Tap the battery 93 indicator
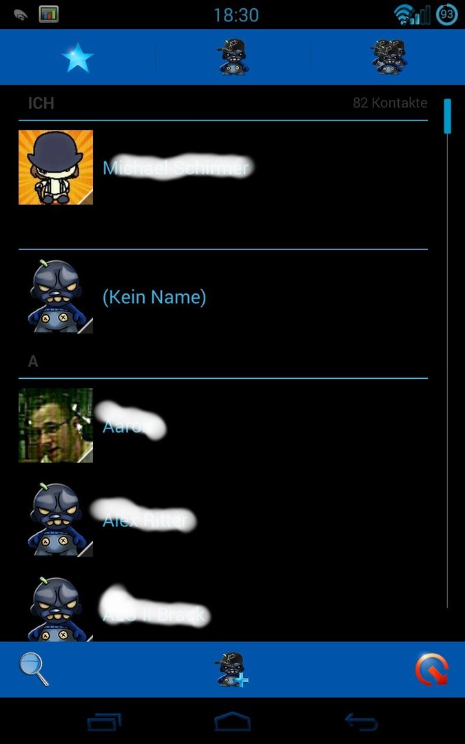Image resolution: width=465 pixels, height=744 pixels. (446, 14)
